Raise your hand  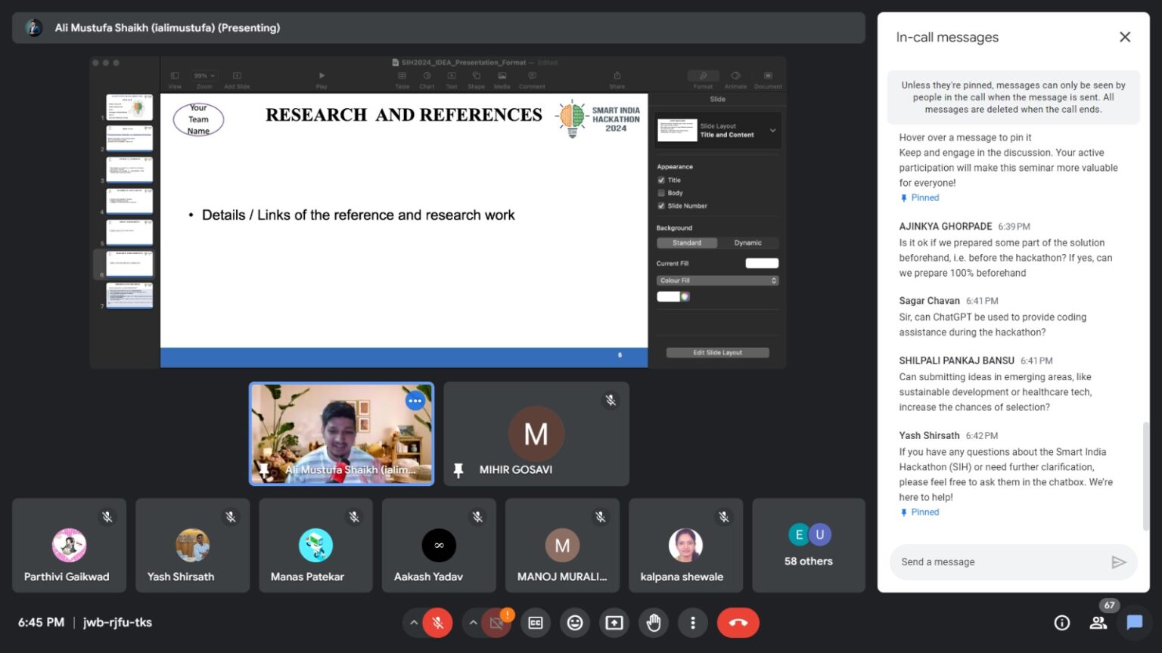654,623
